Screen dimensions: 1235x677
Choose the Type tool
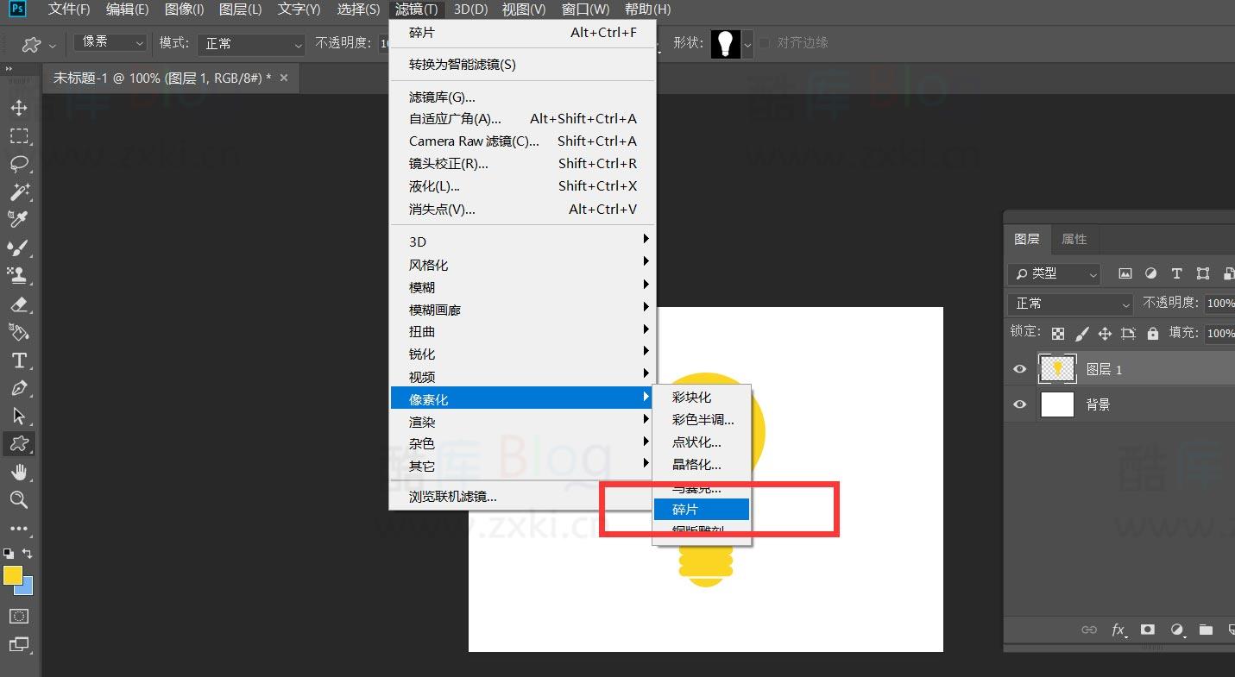(20, 360)
